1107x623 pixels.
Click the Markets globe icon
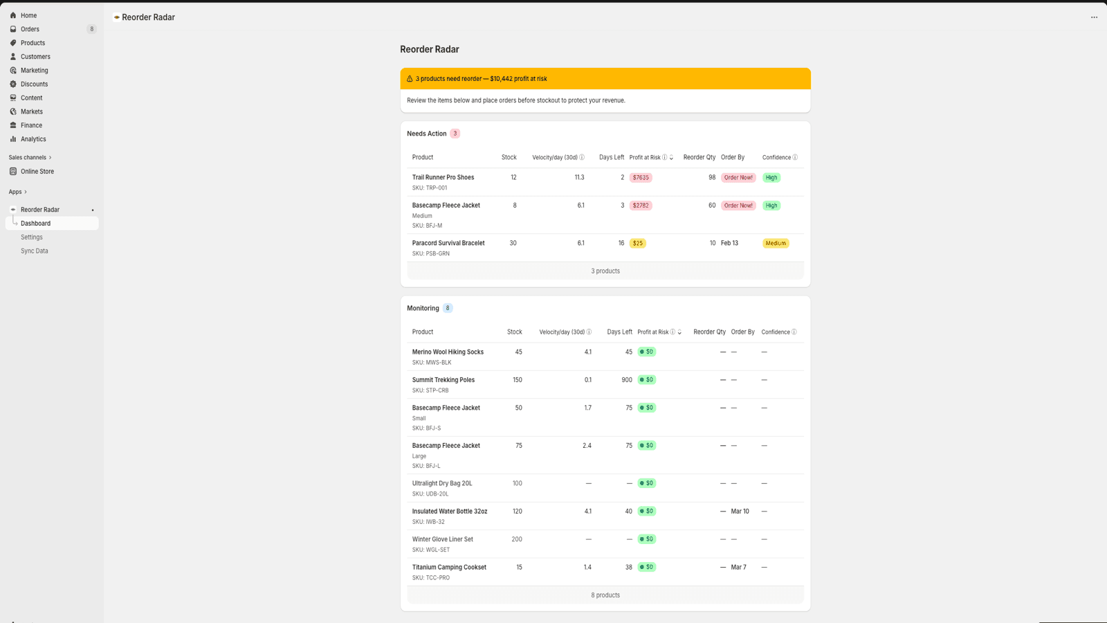coord(13,111)
